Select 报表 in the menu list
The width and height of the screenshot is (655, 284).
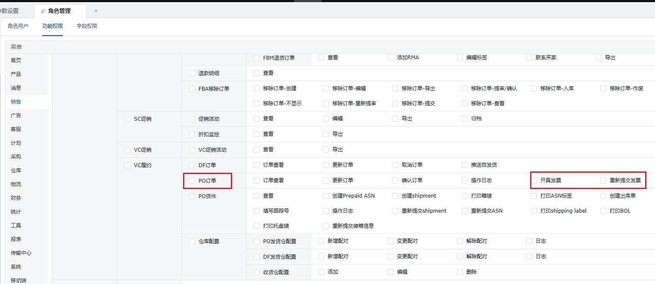coord(16,239)
